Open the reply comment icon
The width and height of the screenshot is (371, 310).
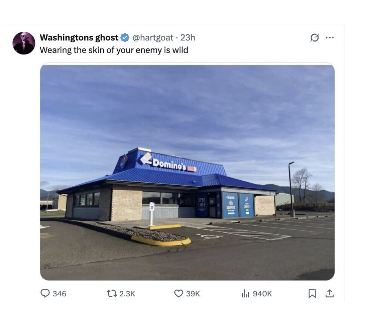[45, 293]
